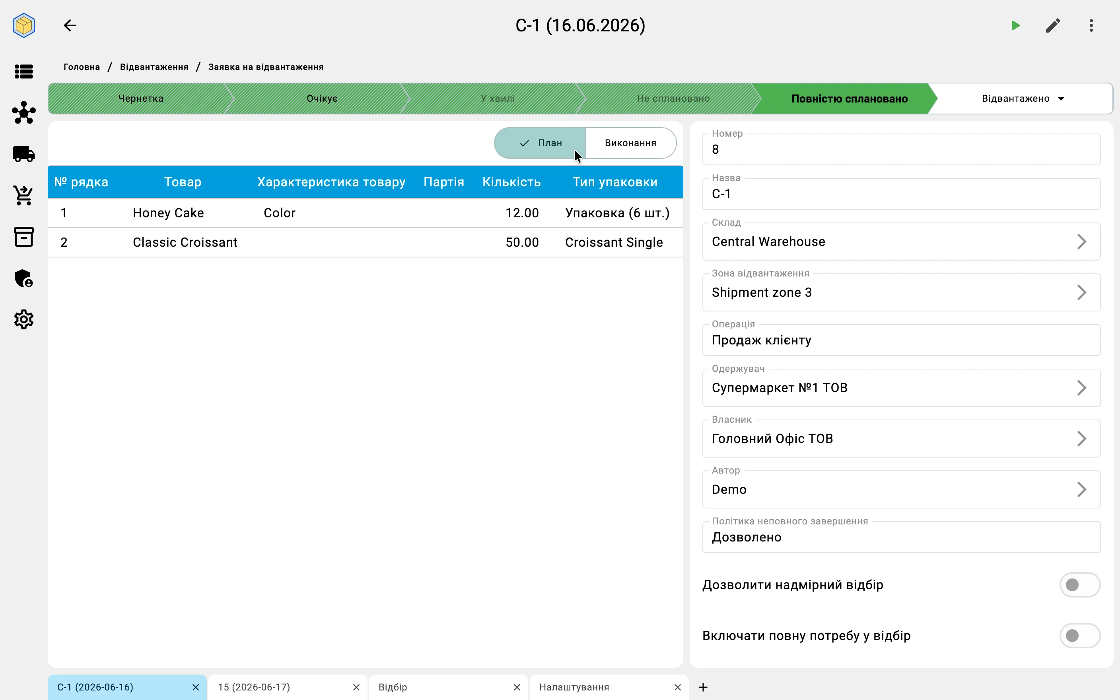The width and height of the screenshot is (1120, 700).
Task: Select the Classic Croissant table row
Action: tap(365, 243)
